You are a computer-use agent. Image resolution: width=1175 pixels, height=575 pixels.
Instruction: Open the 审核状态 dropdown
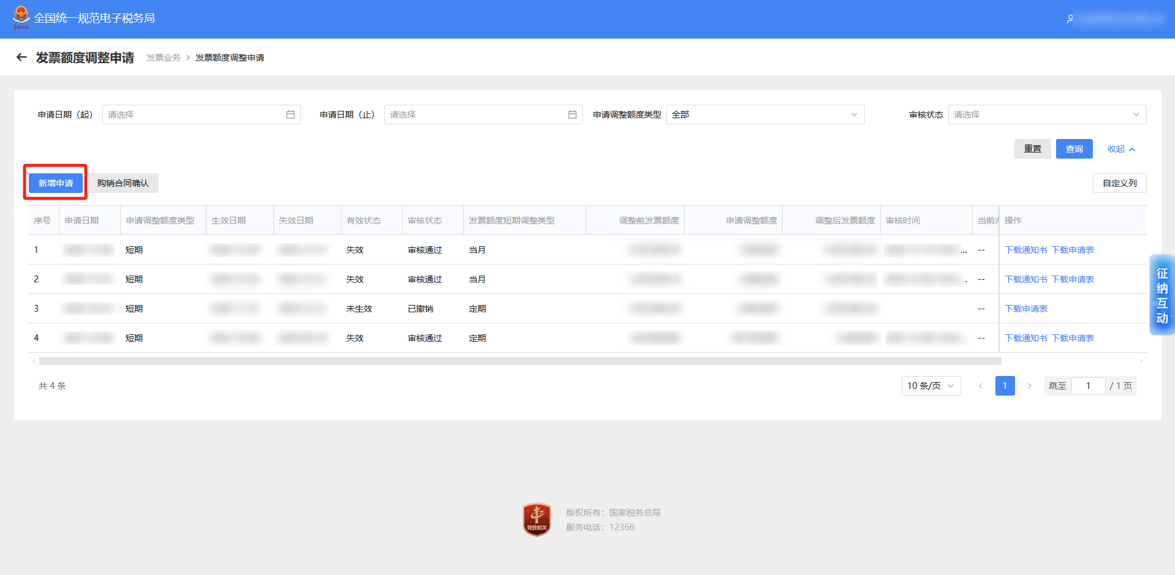(1047, 115)
